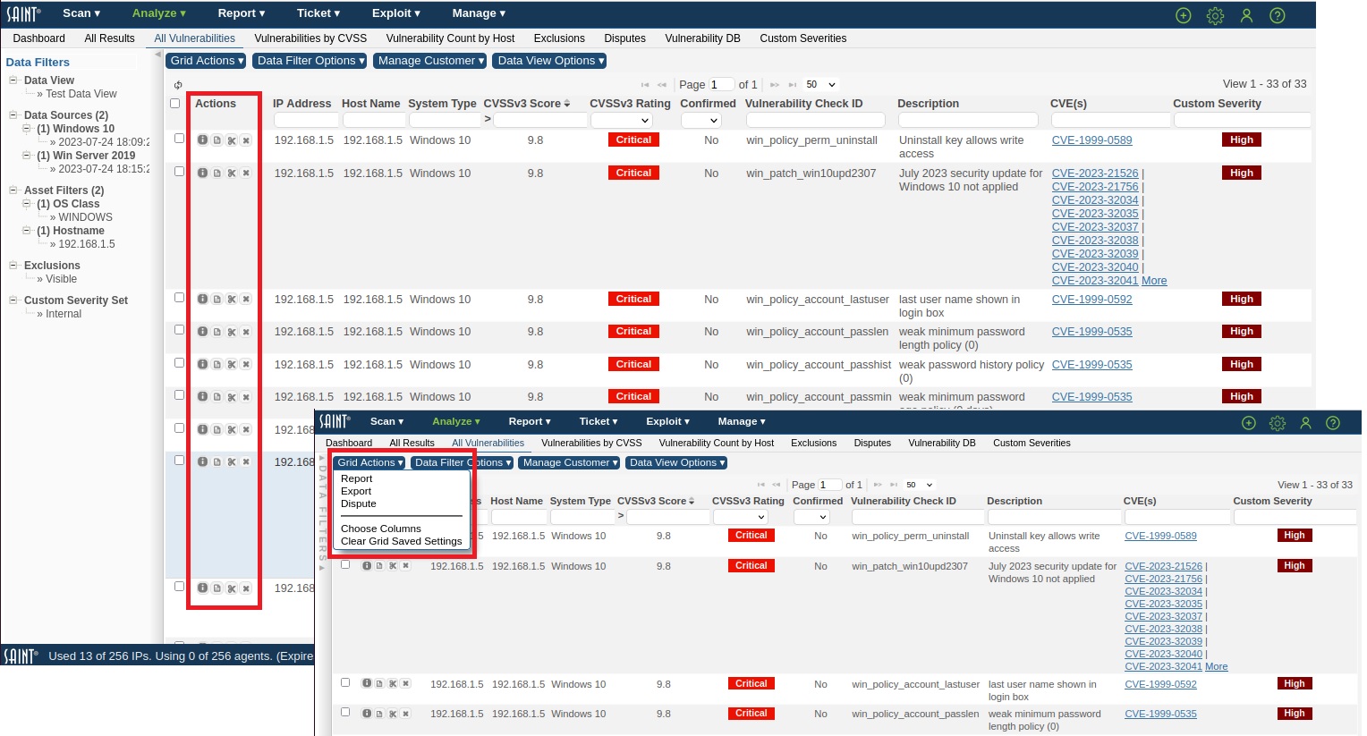Click the X delete icon in the upper grid's win_policy_account_lastuser row
1367x736 pixels.
246,300
